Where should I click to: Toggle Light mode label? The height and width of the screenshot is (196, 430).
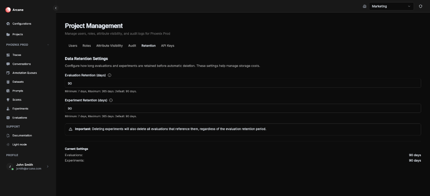coord(19,144)
